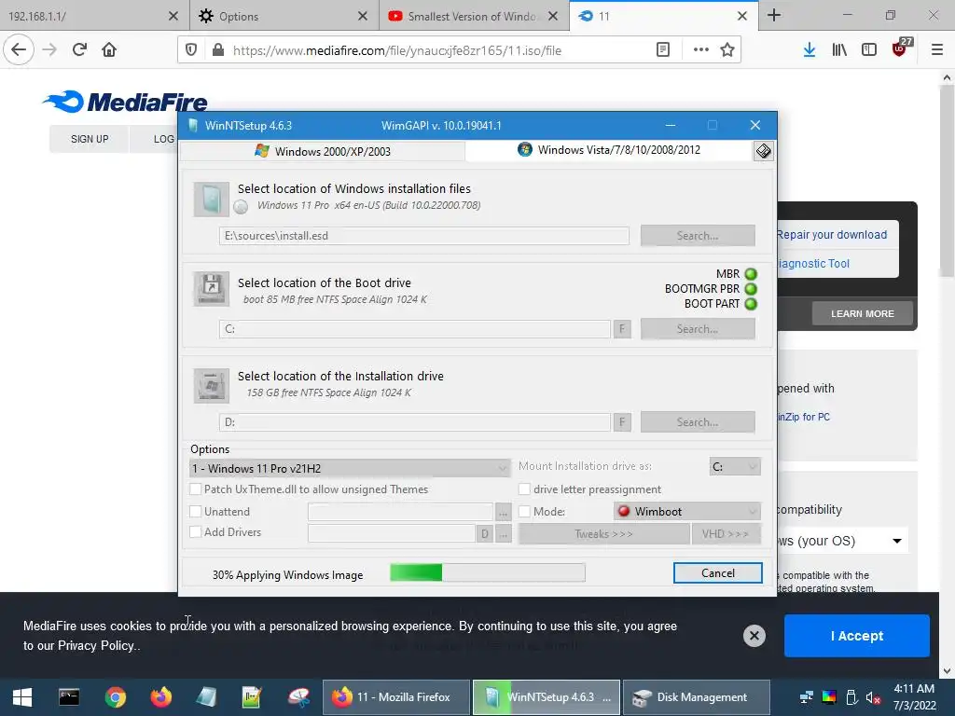Click WinNTSetup tools icon beside Vista tab
955x716 pixels.
(x=764, y=150)
